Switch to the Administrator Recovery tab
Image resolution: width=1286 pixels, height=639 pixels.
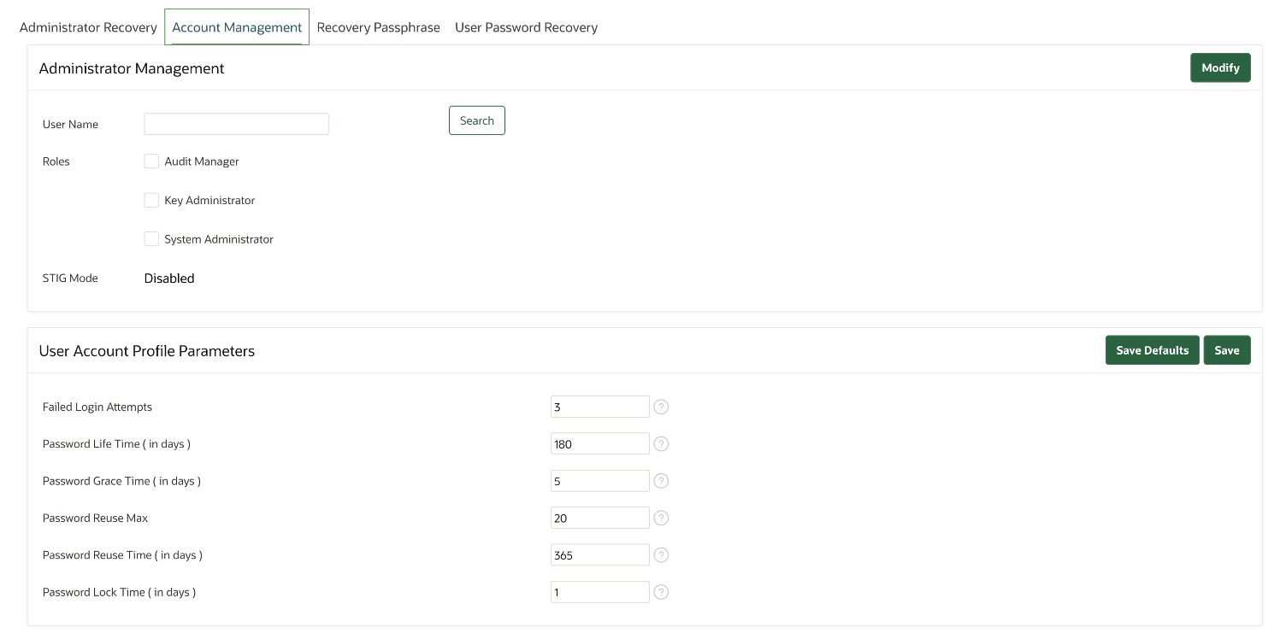point(88,26)
